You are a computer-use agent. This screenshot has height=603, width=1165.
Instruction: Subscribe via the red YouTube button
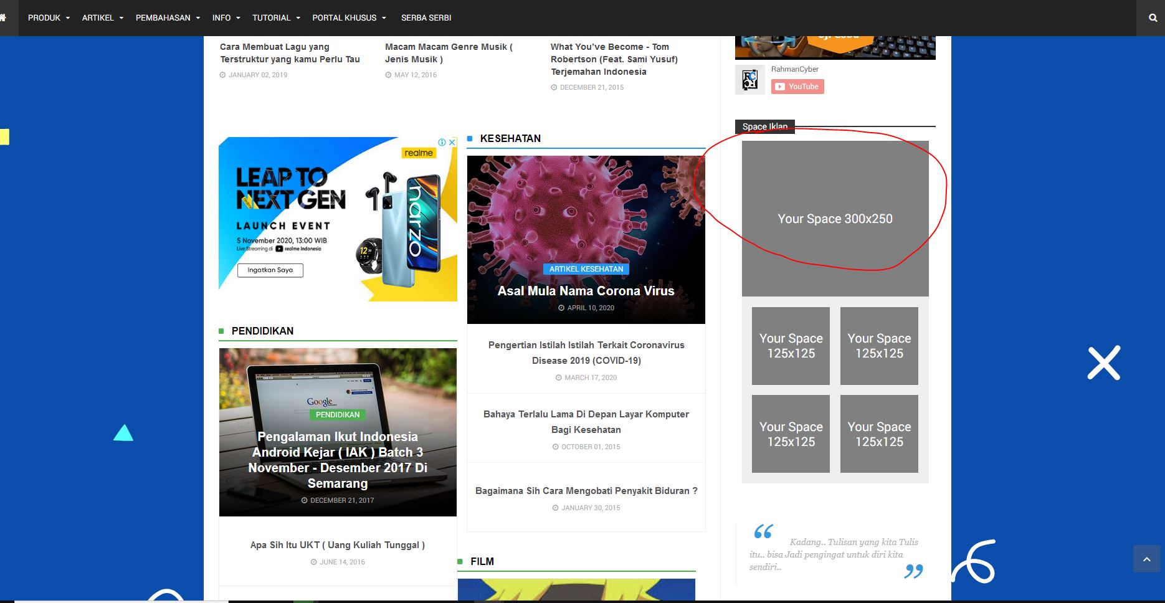click(x=797, y=87)
